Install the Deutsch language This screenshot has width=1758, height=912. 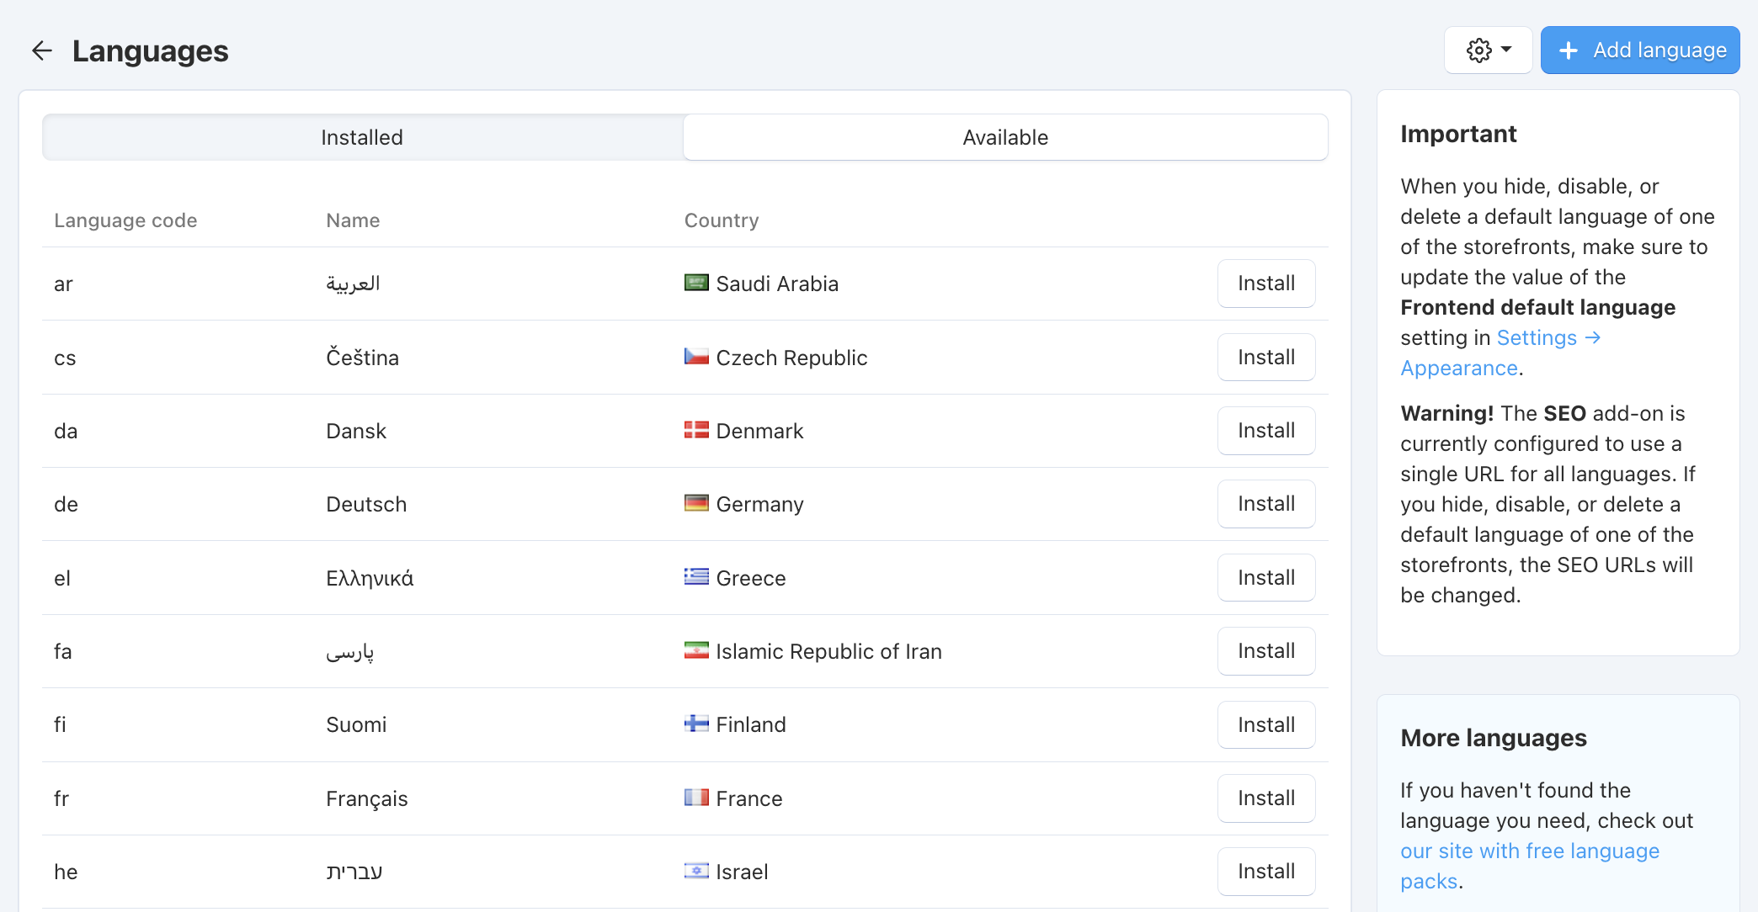1266,504
